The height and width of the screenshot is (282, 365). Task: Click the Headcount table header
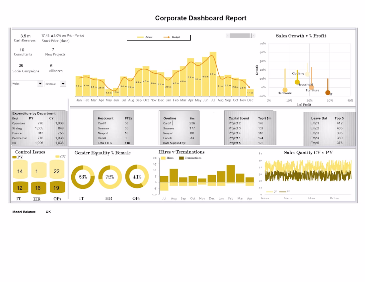click(106, 118)
